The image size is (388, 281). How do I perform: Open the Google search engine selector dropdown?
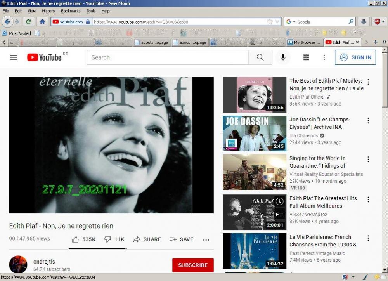(x=291, y=22)
